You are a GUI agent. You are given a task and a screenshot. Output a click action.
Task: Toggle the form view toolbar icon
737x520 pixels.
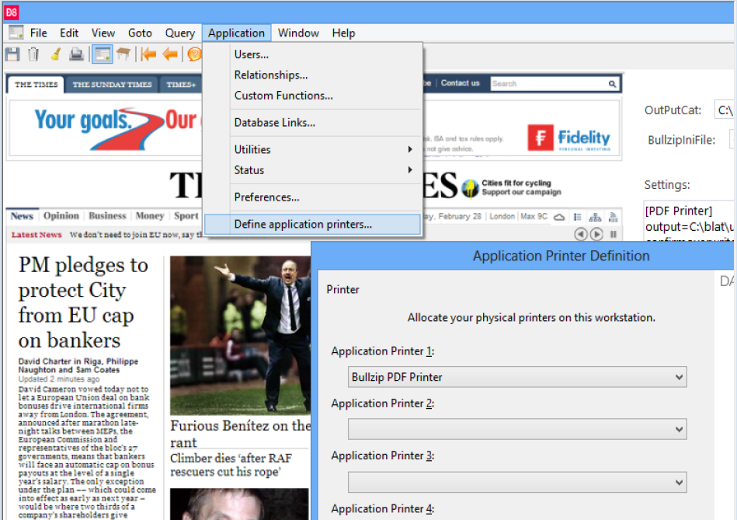(x=102, y=54)
